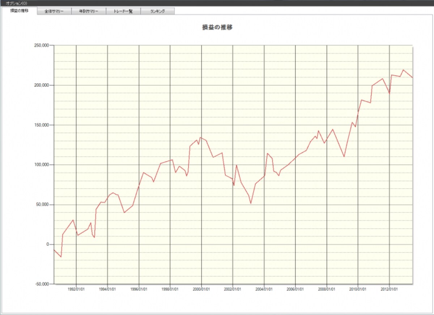Click the 50,000 y-axis label
The height and width of the screenshot is (315, 434).
click(42, 205)
